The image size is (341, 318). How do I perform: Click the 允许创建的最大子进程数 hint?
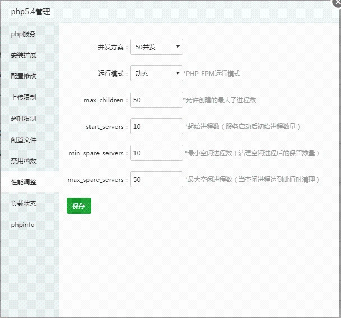[220, 100]
